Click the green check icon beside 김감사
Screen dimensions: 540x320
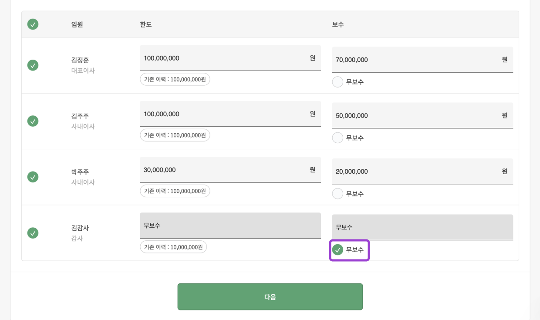click(33, 233)
